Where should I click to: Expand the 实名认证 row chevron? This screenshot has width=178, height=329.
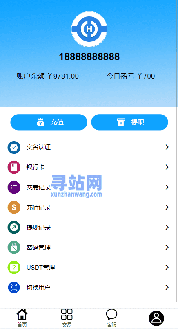tap(167, 147)
